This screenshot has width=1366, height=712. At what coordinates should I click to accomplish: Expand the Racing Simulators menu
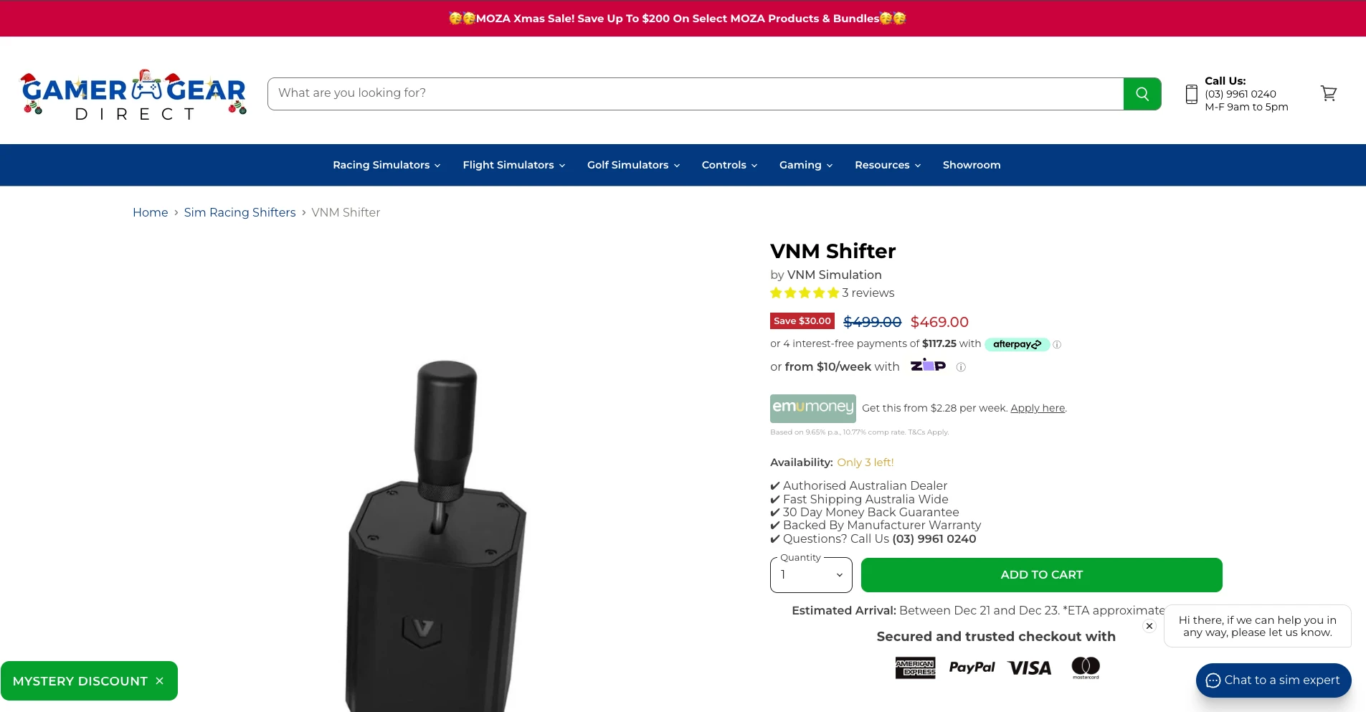[x=386, y=165]
